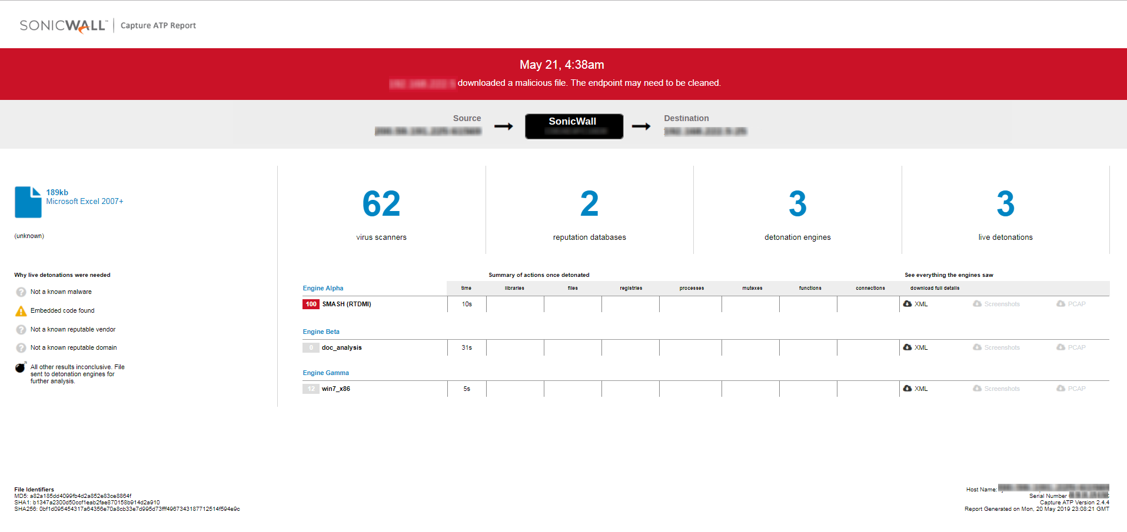Click the Screenshots cloud icon in SMASH row
The height and width of the screenshot is (532, 1127).
[977, 304]
